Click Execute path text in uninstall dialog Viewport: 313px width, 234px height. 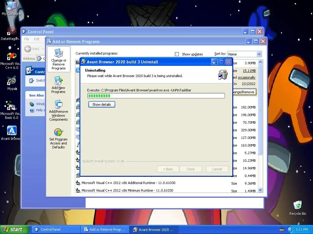point(139,90)
